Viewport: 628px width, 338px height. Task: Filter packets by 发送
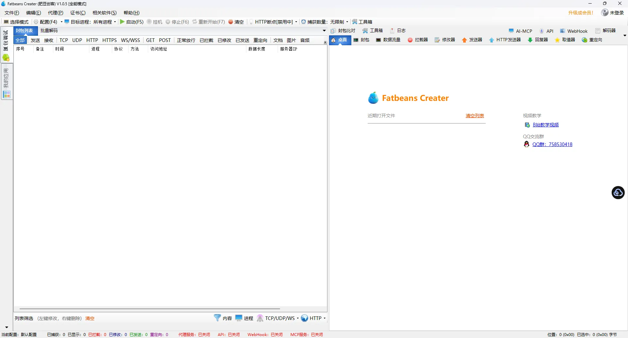click(35, 40)
